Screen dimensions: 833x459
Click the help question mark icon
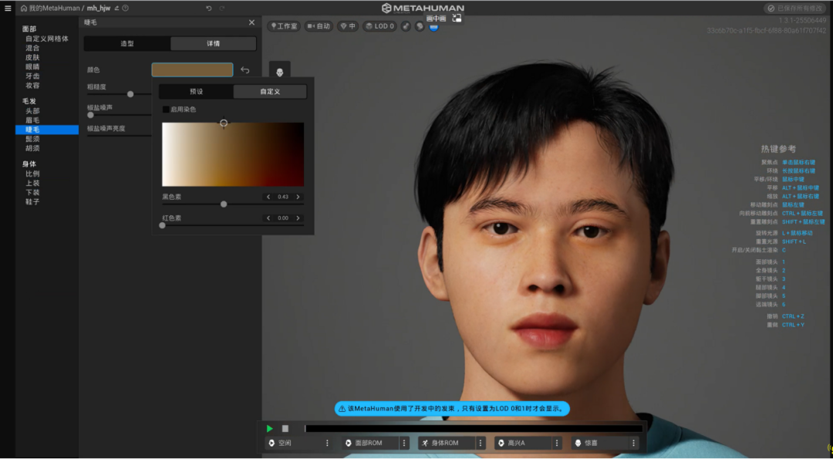click(x=126, y=8)
